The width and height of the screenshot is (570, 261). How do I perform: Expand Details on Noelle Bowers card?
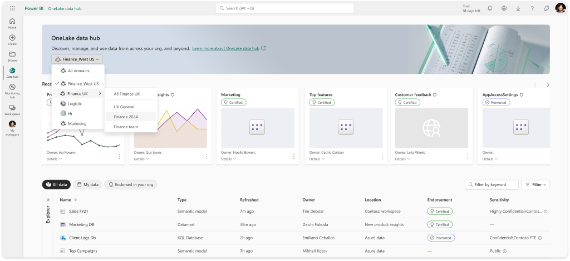[229, 159]
